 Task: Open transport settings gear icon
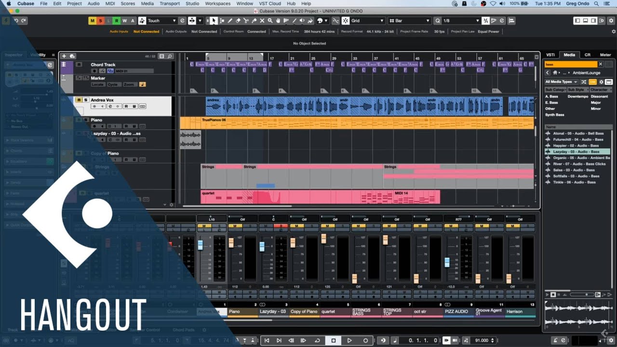tap(611, 340)
